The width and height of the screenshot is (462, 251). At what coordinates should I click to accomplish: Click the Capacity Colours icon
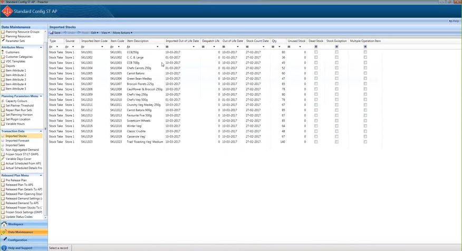click(3, 101)
